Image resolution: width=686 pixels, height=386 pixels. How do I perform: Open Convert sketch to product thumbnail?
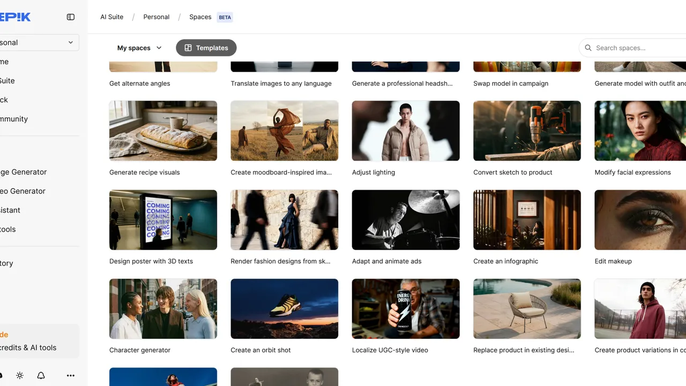[527, 131]
